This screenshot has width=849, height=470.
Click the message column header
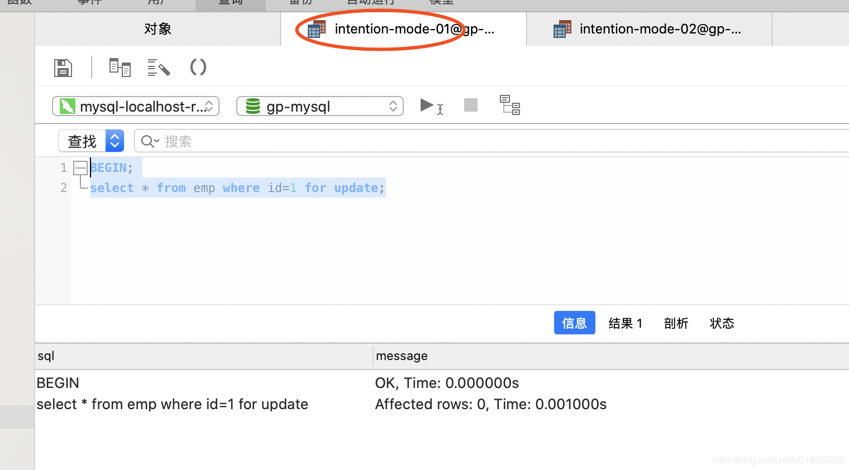click(611, 356)
